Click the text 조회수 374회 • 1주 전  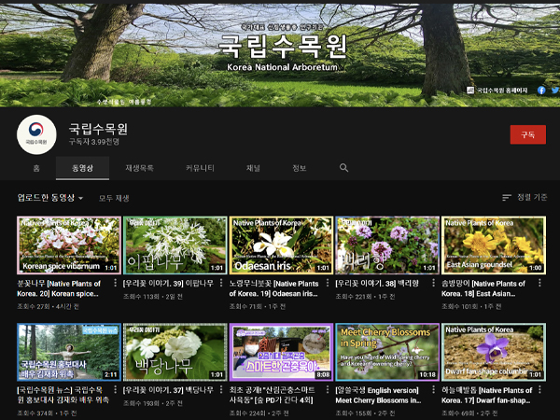(47, 413)
